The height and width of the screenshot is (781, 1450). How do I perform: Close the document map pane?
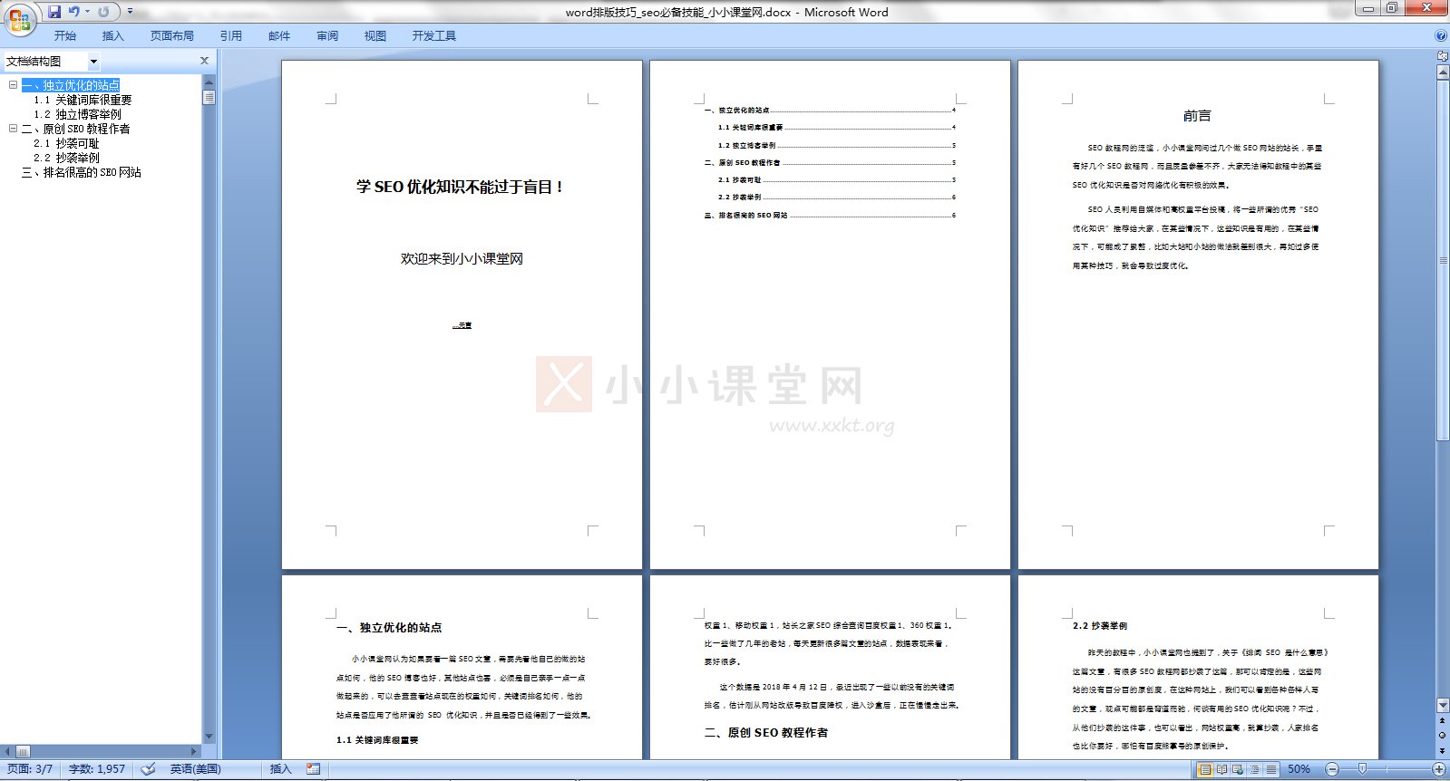click(x=204, y=61)
